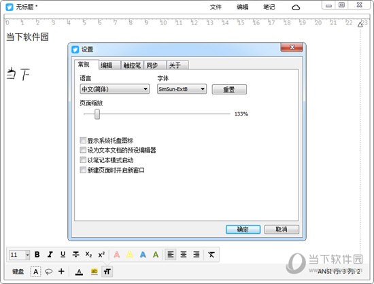
Task: Clear text formatting
Action: pyautogui.click(x=211, y=255)
